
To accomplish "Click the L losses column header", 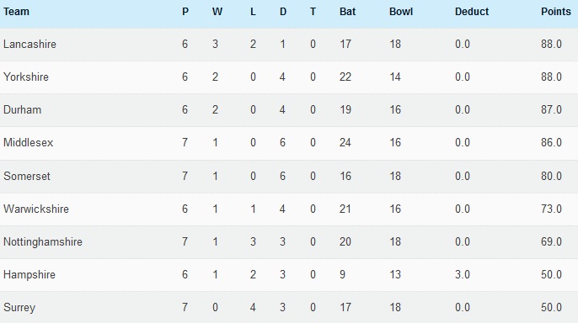I will (x=253, y=12).
